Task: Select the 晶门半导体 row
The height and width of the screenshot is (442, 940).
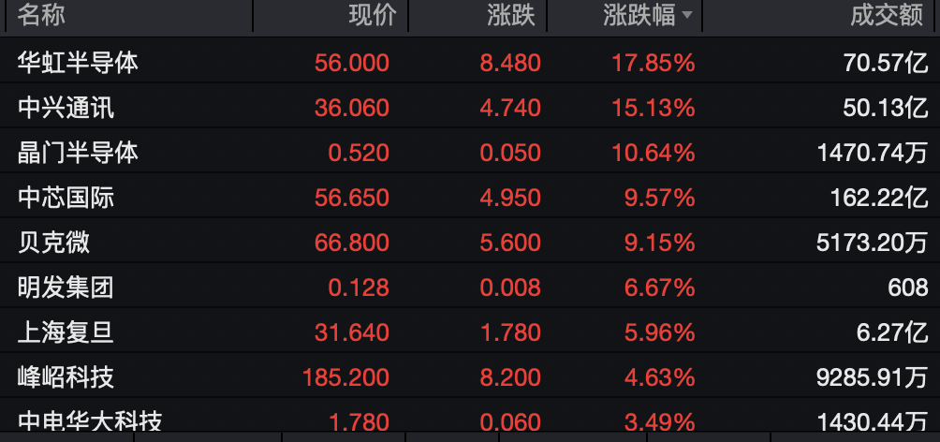Action: (x=79, y=153)
